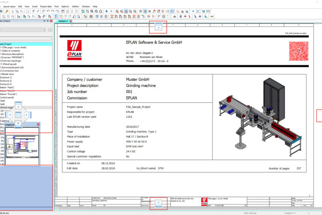
Task: Close the &AAA1/1 page tab
Action: pyautogui.click(x=71, y=21)
